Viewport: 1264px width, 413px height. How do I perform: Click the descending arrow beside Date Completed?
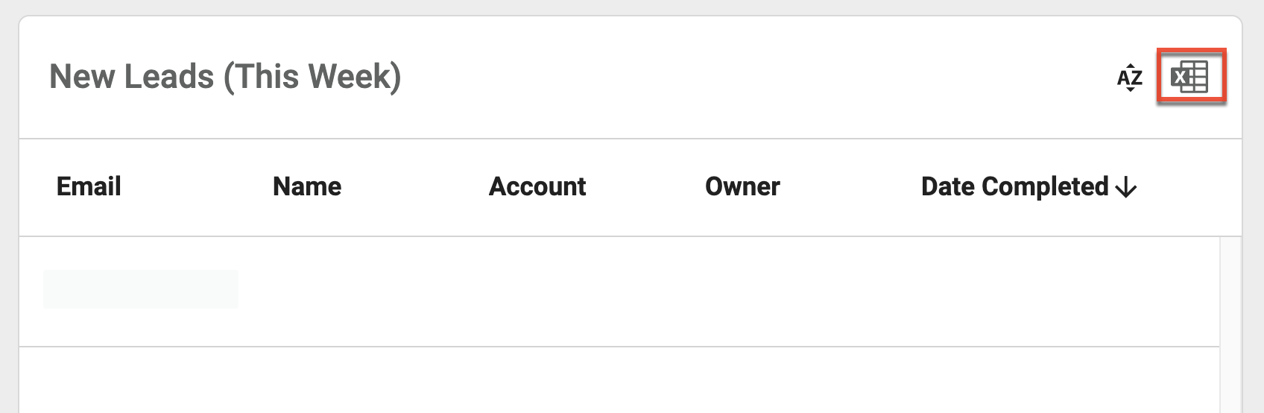pos(1126,187)
